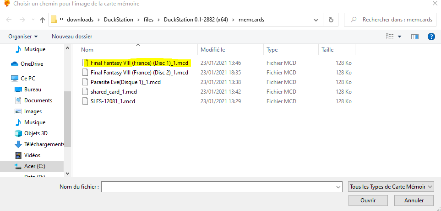Open the Organiser menu
The height and width of the screenshot is (211, 441).
click(x=23, y=36)
